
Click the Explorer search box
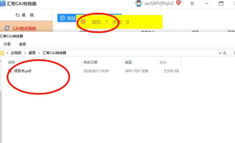[233, 53]
